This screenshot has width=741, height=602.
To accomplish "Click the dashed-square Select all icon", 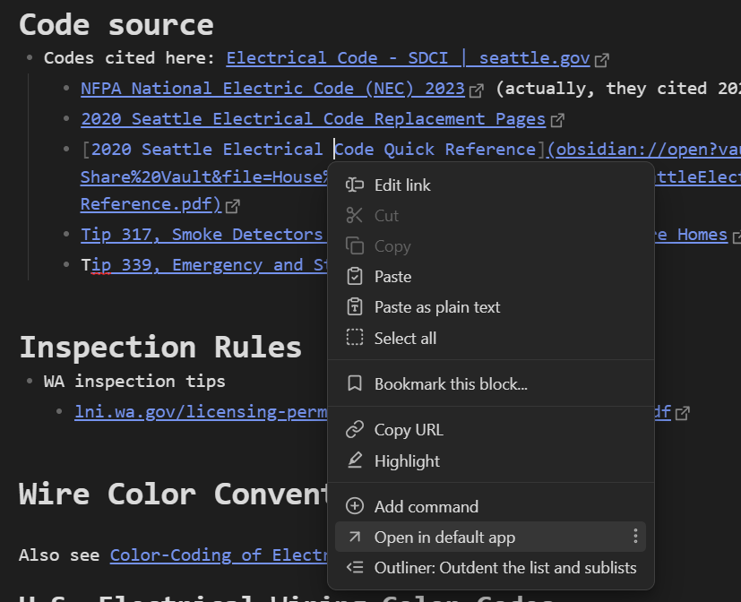I will pos(355,339).
